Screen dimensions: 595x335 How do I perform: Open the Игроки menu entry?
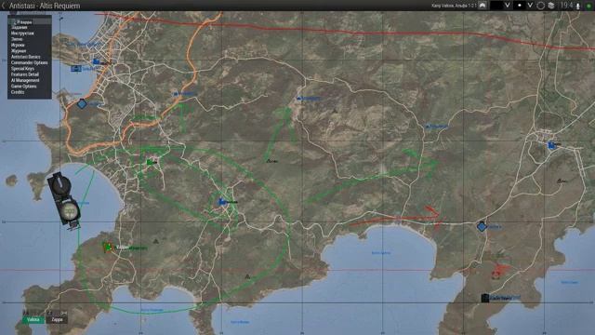coord(18,46)
